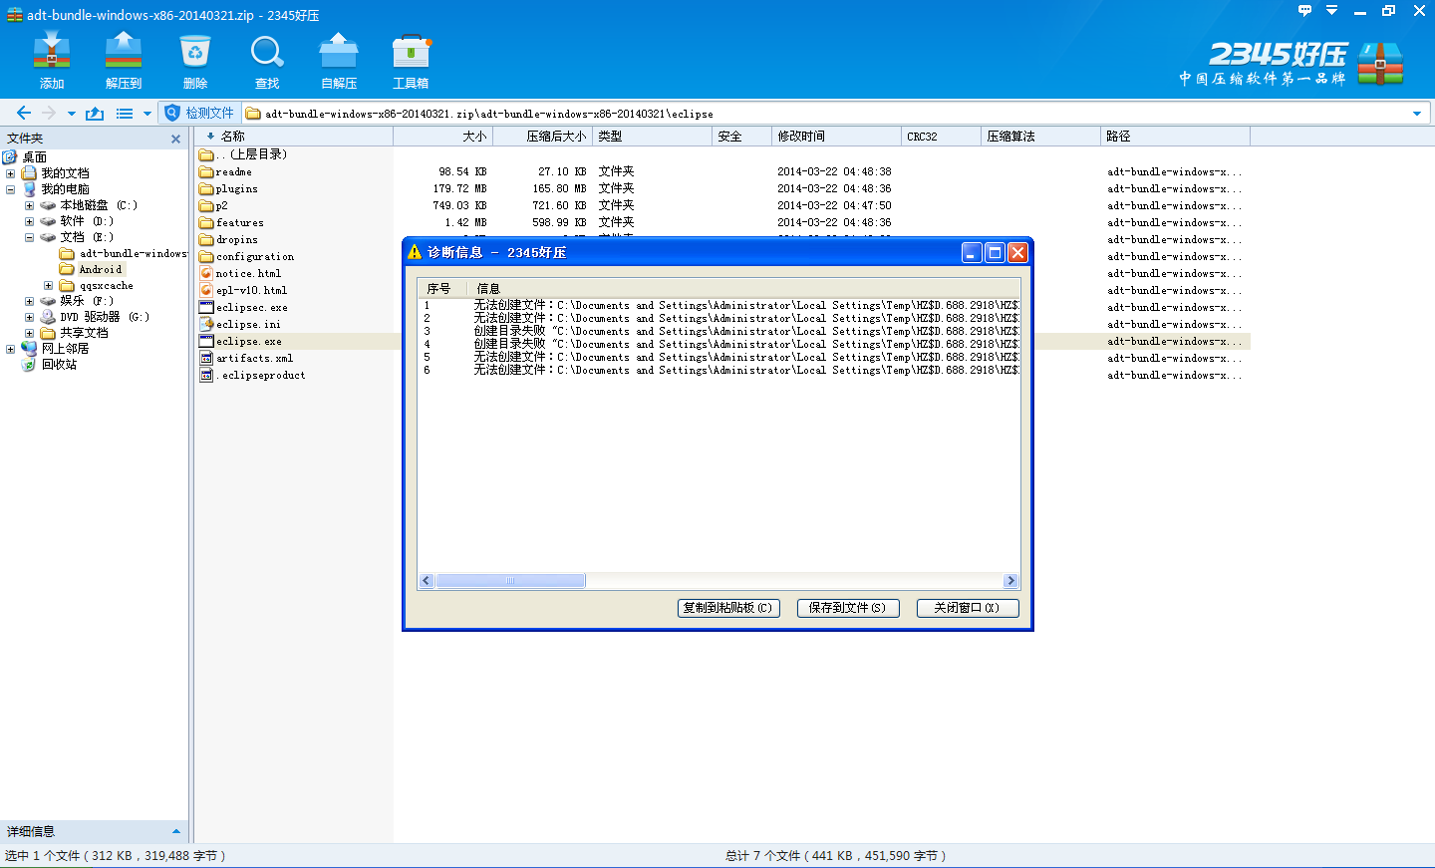Click 复制到粘贴板 (C) button

[728, 608]
